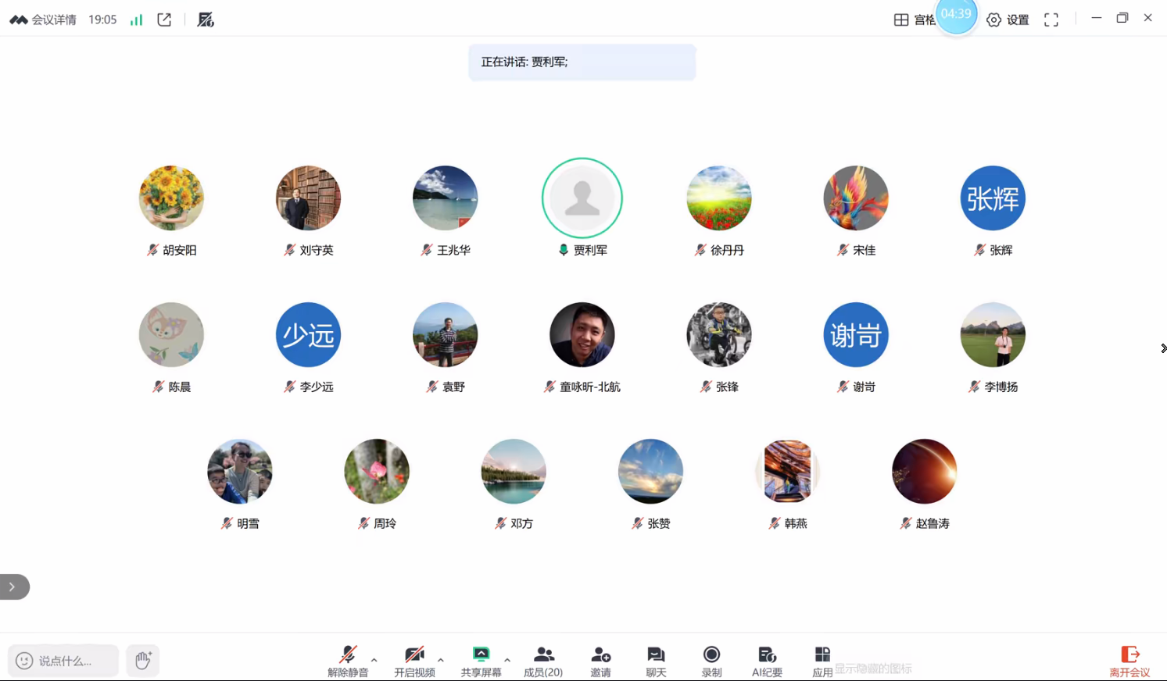Toggle 开启视频 camera button
Viewport: 1167px width, 681px height.
pyautogui.click(x=414, y=654)
